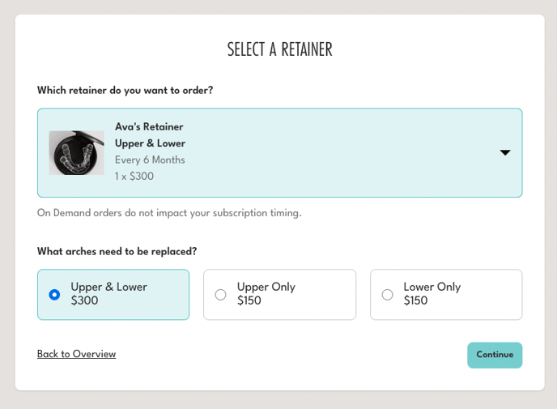Screen dimensions: 557x409
Task: Choose the Upper Only option label
Action: click(266, 287)
